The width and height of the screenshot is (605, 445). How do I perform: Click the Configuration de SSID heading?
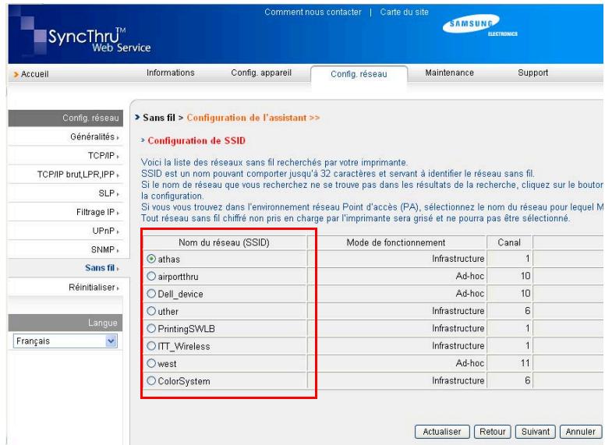tap(196, 141)
